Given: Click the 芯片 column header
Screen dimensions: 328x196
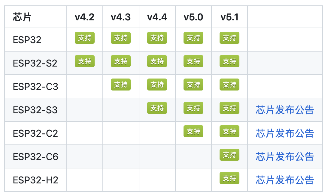Looking at the screenshot, I should coord(22,17).
